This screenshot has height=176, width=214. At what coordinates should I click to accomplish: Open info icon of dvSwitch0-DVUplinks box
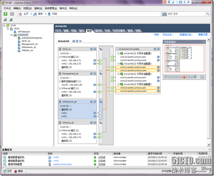[x=155, y=49]
